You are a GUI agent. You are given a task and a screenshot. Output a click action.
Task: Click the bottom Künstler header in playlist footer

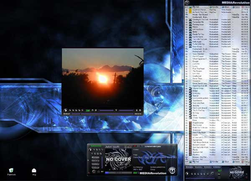pos(214,162)
